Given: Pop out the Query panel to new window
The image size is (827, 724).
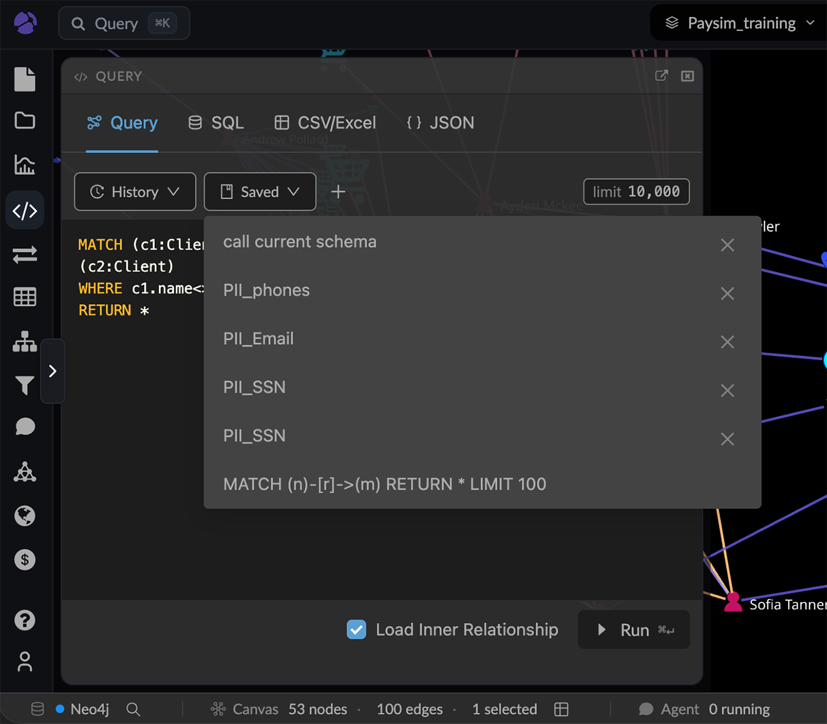Looking at the screenshot, I should (662, 76).
